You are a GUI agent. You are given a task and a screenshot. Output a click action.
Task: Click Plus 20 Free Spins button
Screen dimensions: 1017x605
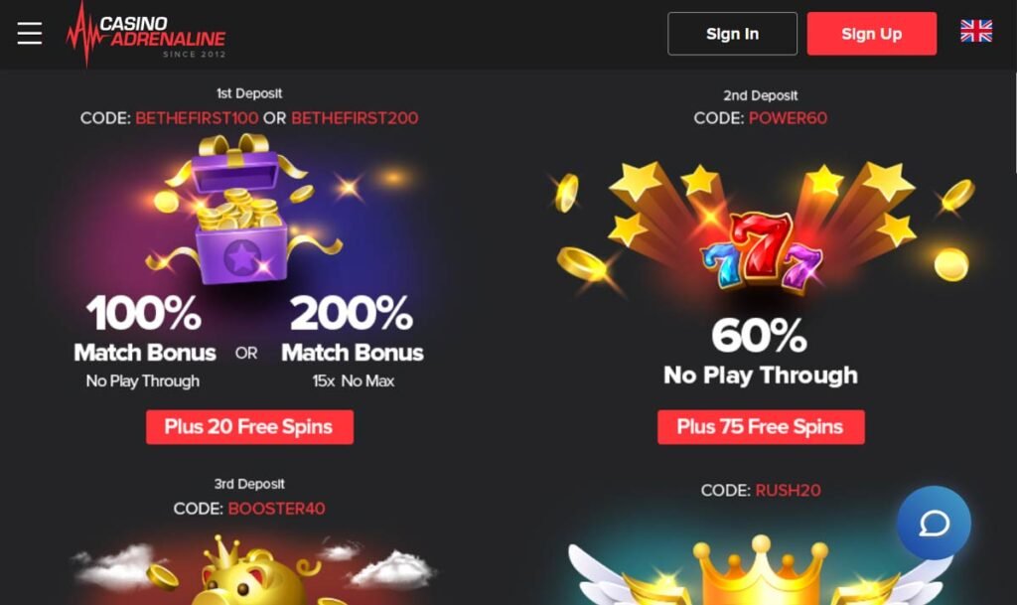point(249,426)
